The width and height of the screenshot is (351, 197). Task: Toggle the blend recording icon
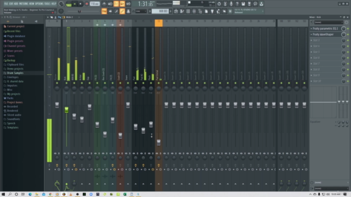[122, 4]
